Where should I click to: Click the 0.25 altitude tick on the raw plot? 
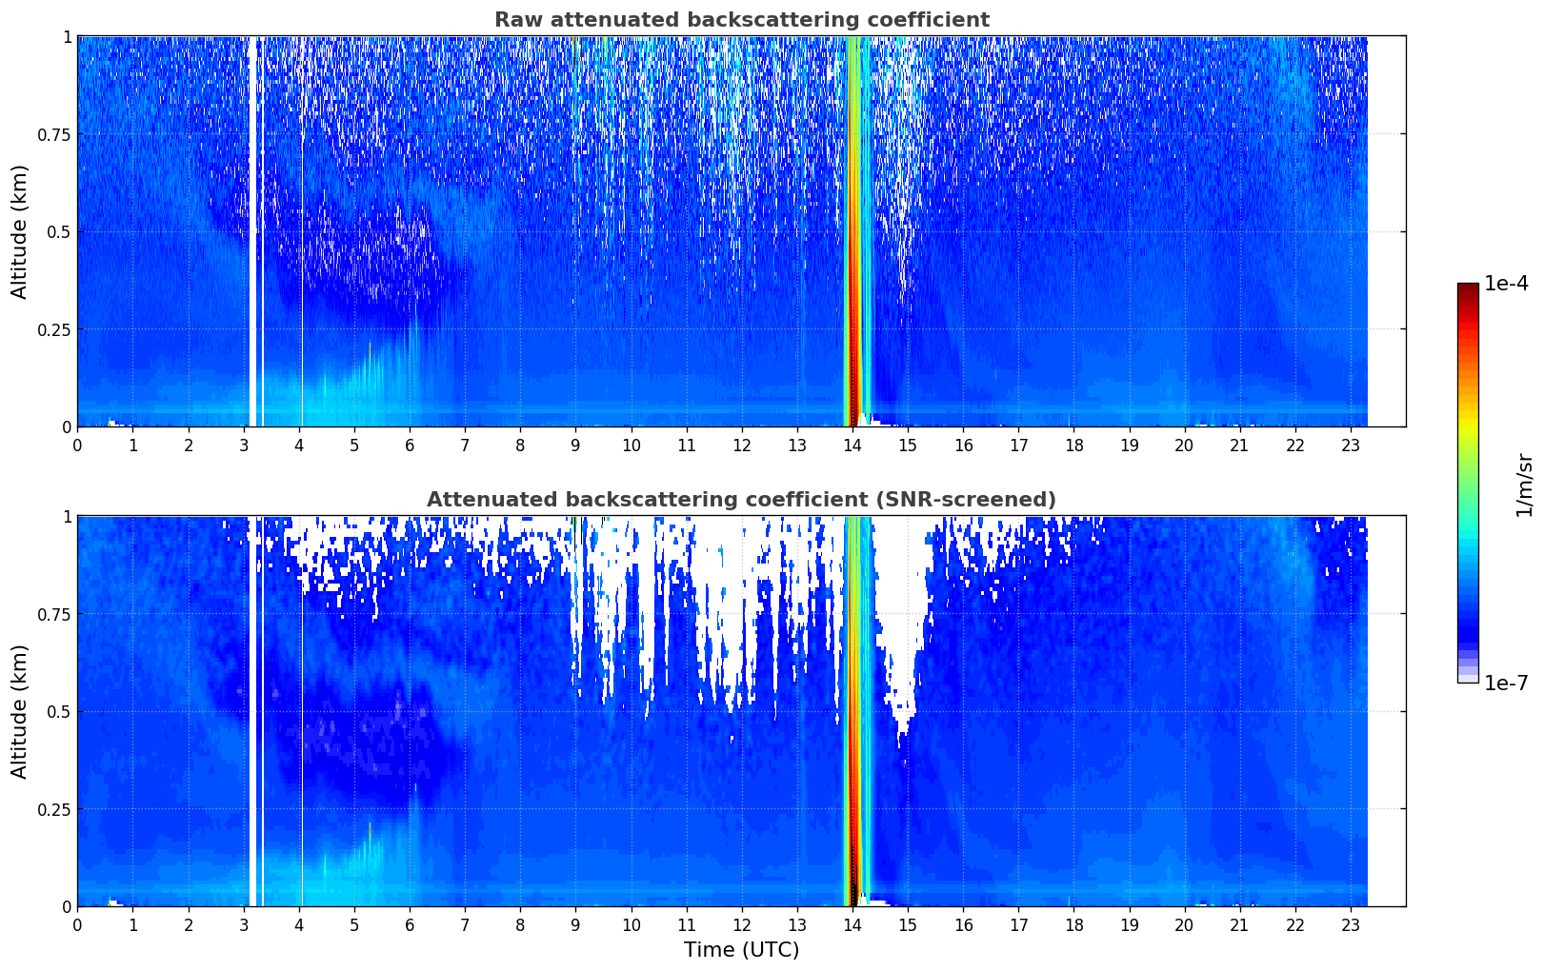pyautogui.click(x=53, y=329)
